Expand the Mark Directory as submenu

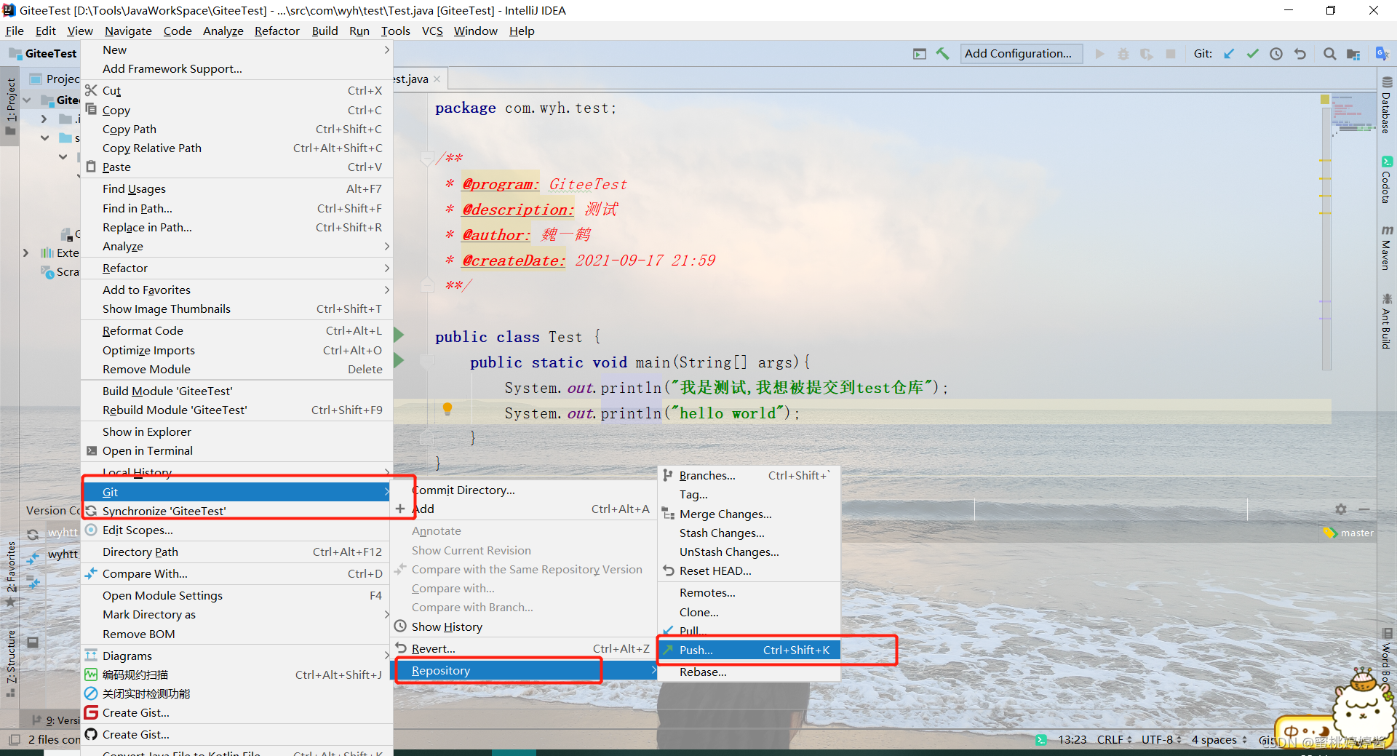click(x=236, y=614)
